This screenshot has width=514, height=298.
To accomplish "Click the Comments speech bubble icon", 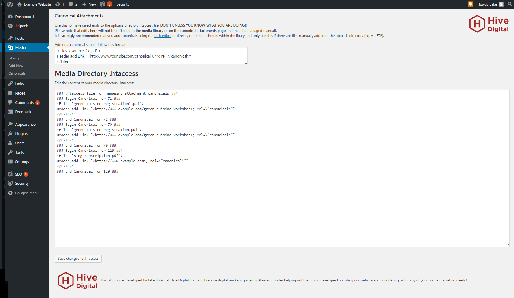I will point(10,102).
